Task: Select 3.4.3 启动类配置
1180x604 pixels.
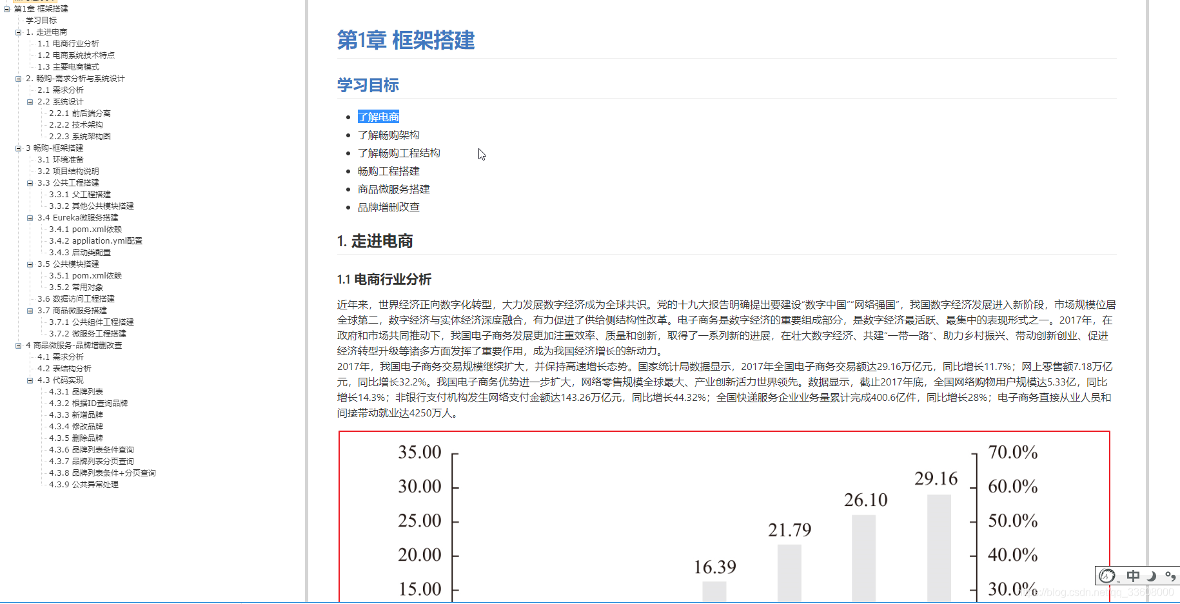Action: [80, 253]
